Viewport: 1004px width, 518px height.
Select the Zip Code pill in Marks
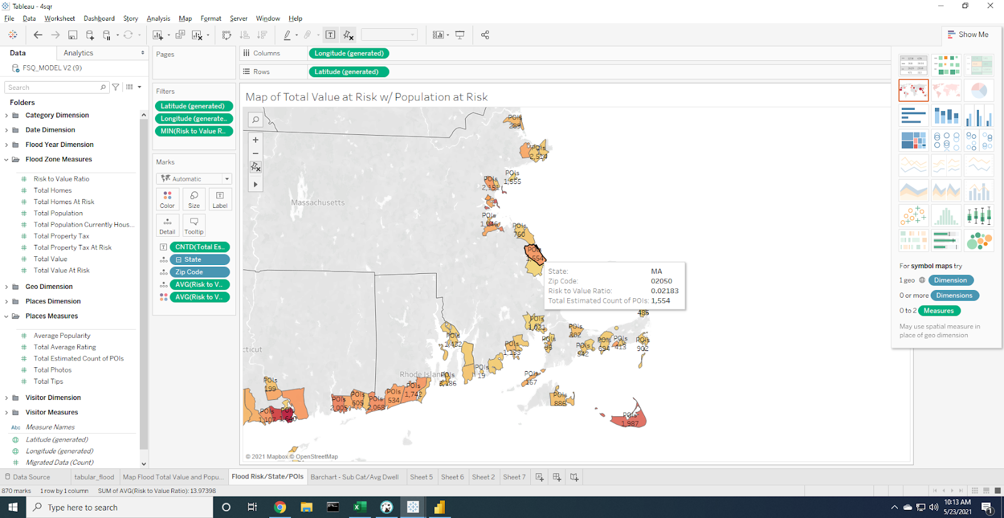pyautogui.click(x=200, y=272)
